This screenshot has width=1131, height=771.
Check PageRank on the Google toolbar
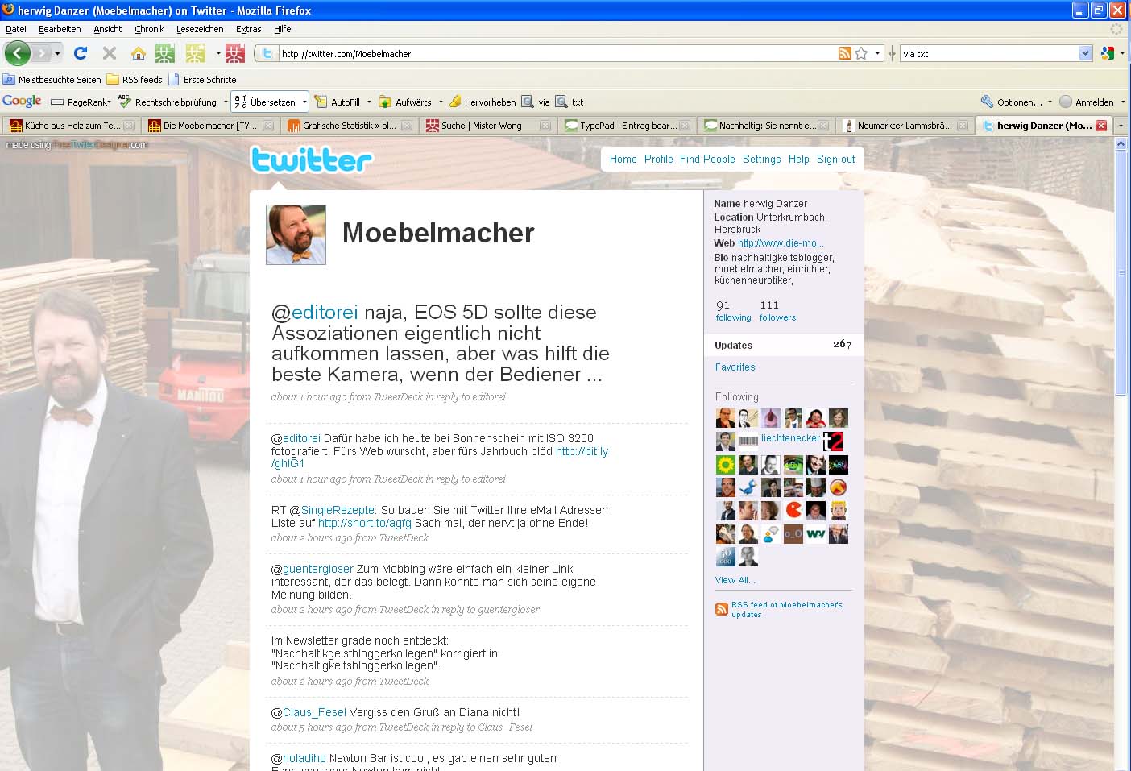coord(81,102)
